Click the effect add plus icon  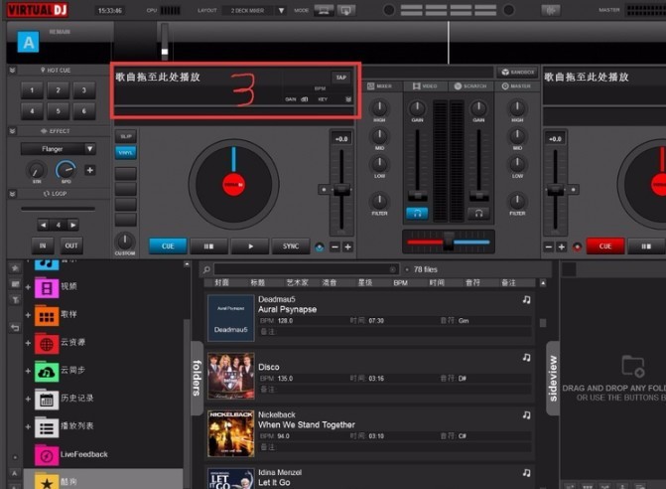click(x=90, y=170)
